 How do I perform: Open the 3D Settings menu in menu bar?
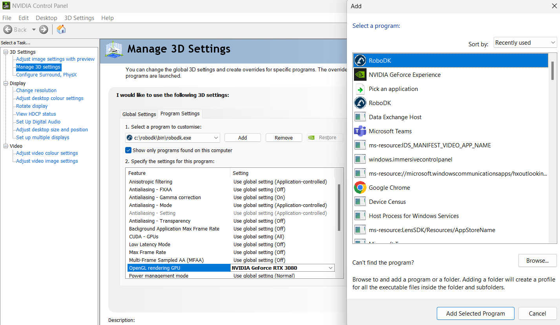click(79, 18)
